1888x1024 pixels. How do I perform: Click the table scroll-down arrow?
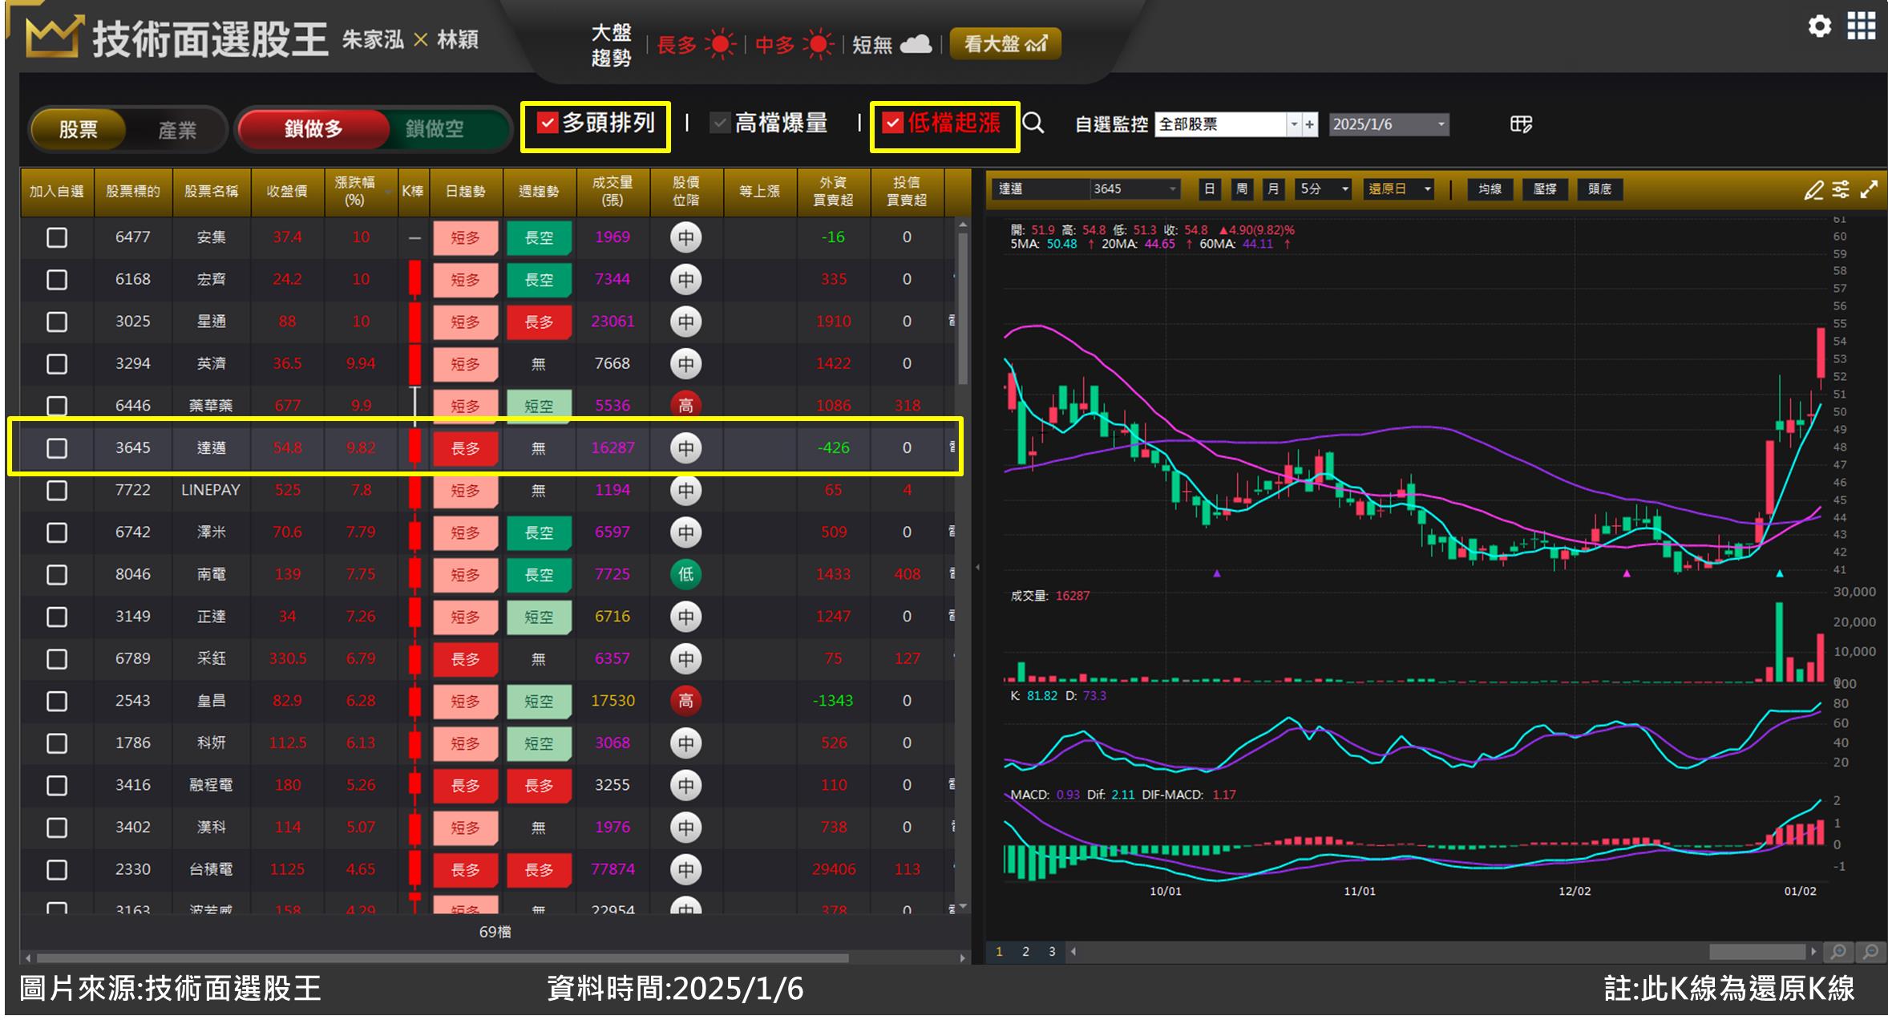click(x=963, y=907)
